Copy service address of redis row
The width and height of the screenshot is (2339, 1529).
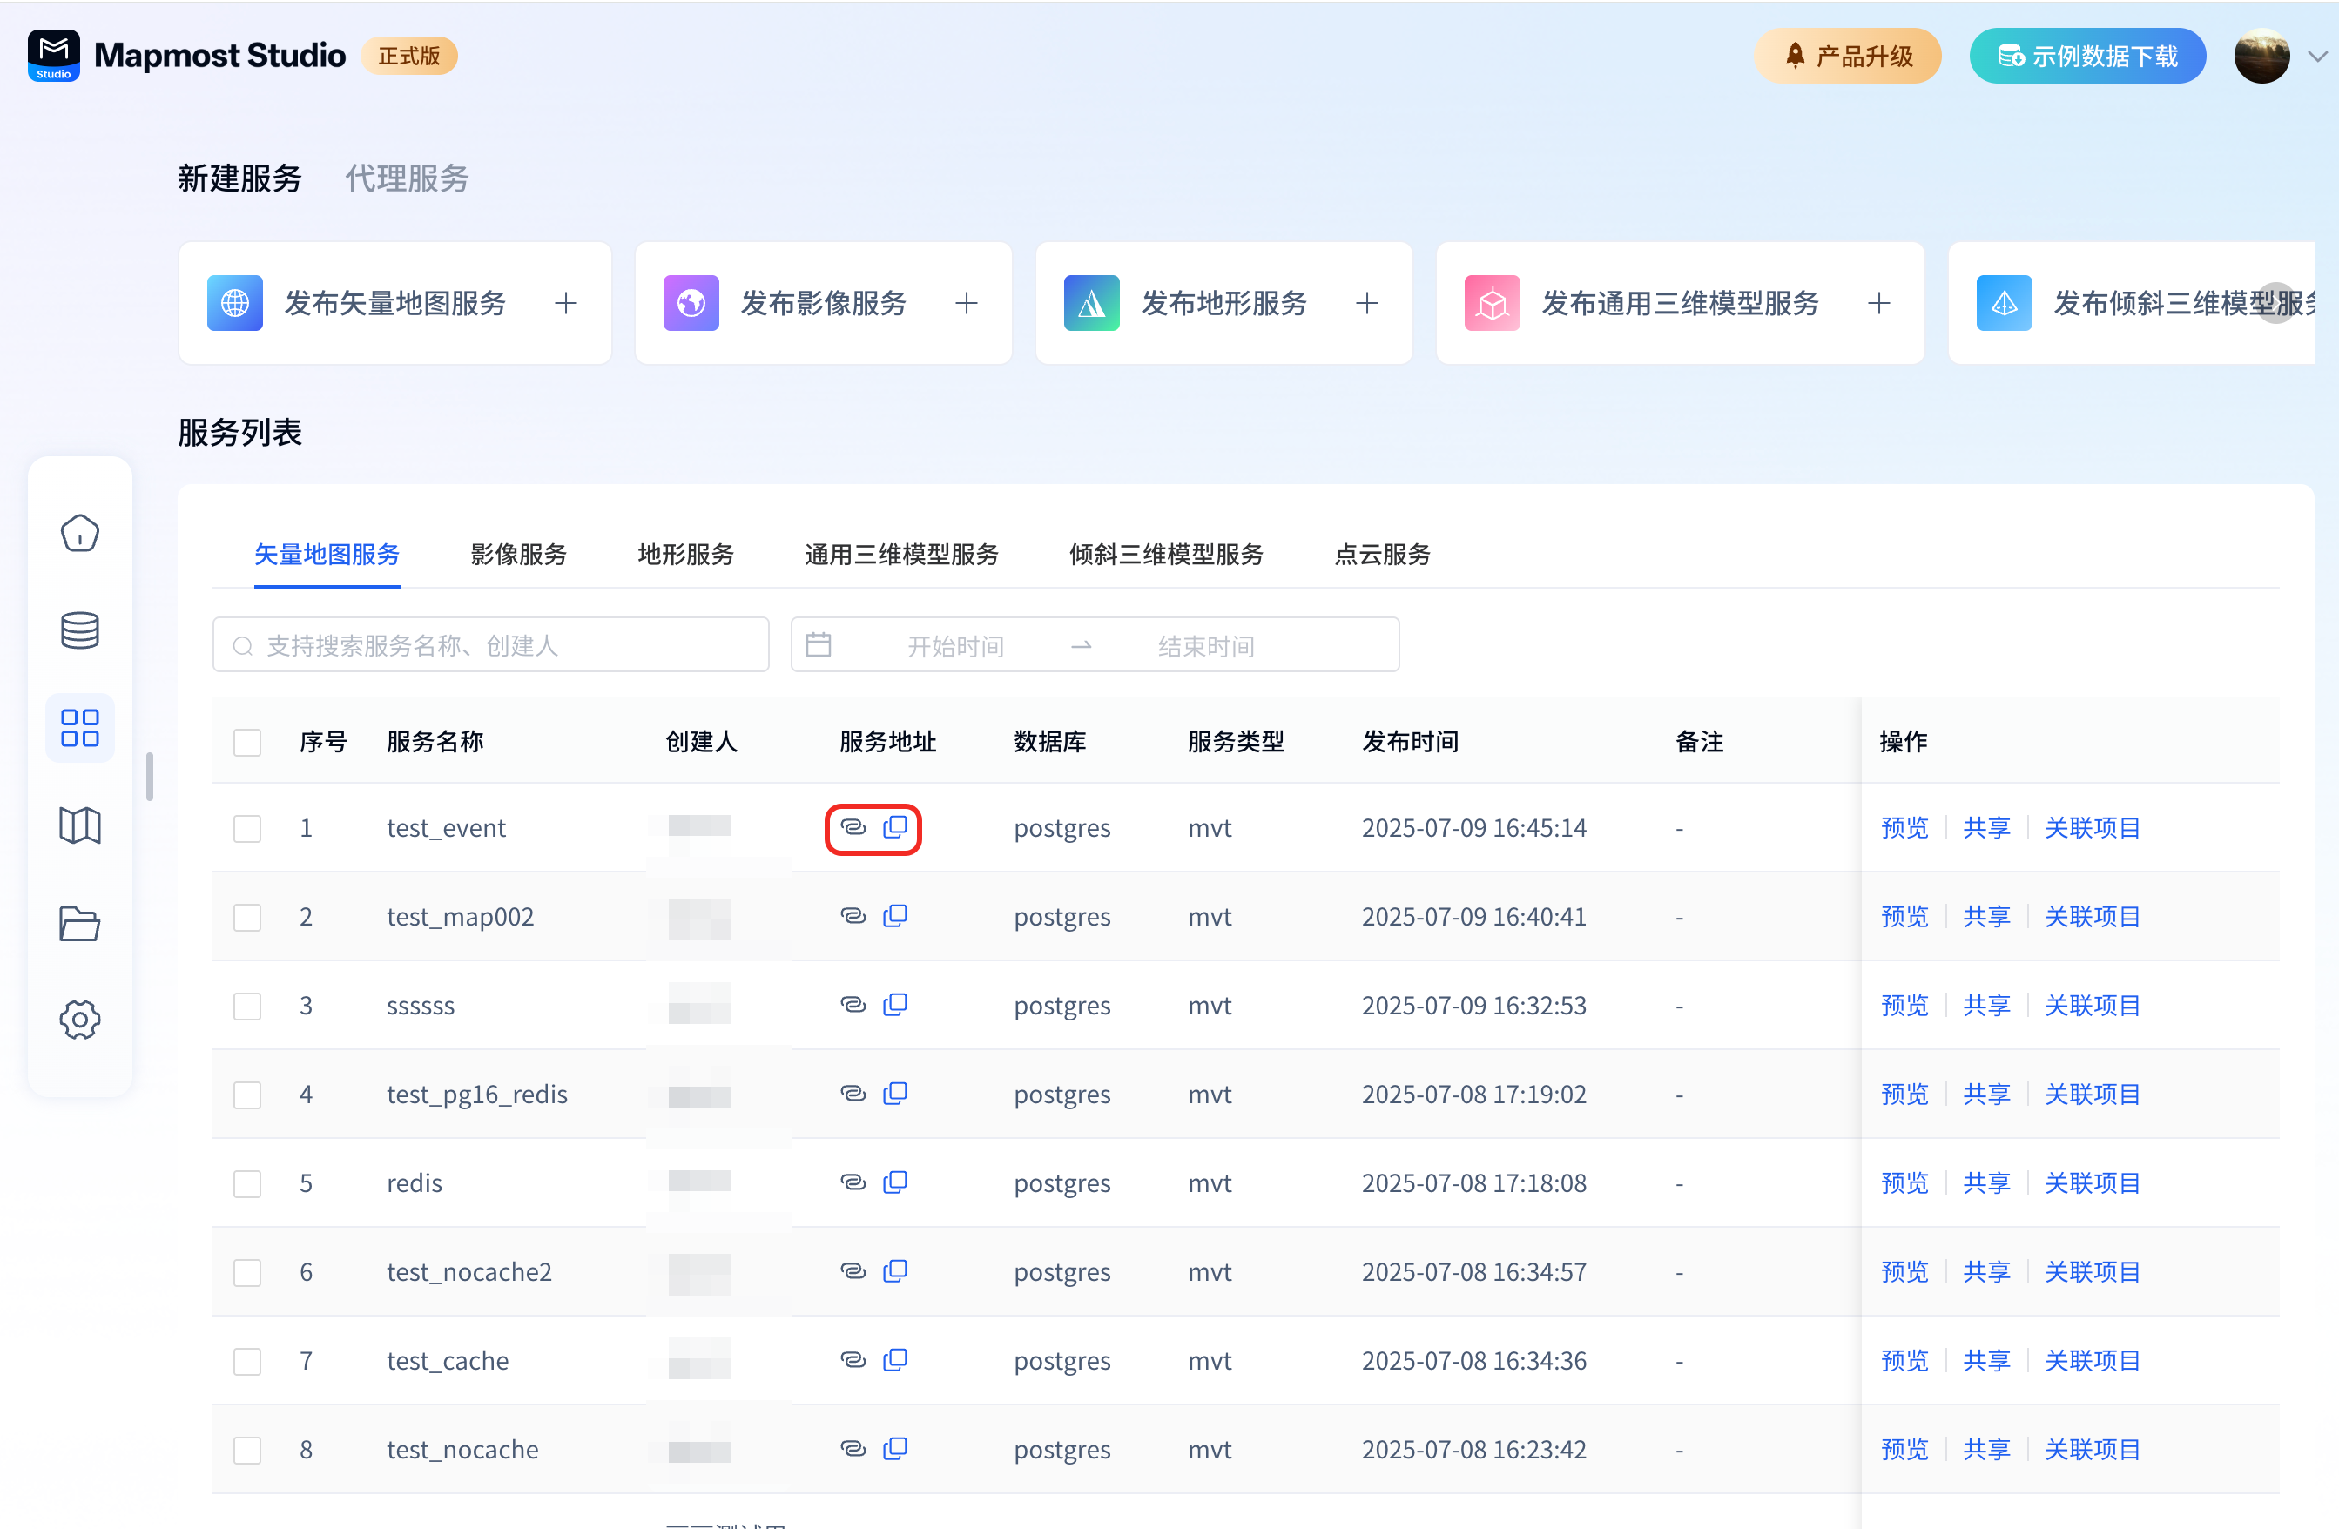coord(895,1182)
